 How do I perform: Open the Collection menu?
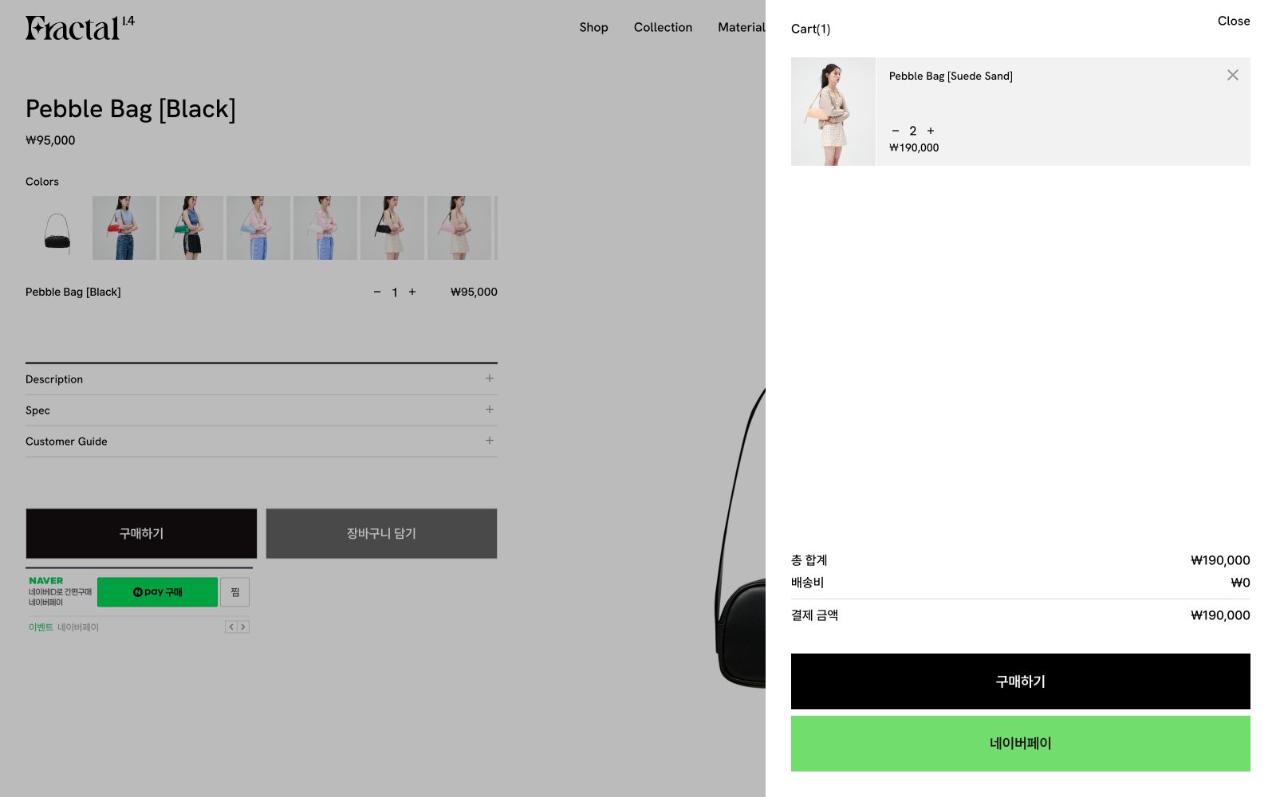click(663, 27)
